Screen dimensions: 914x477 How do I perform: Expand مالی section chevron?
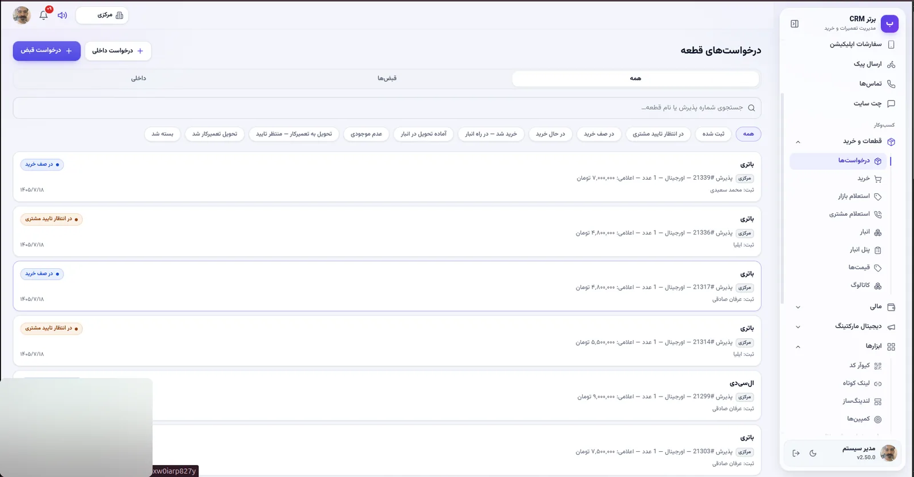point(798,308)
